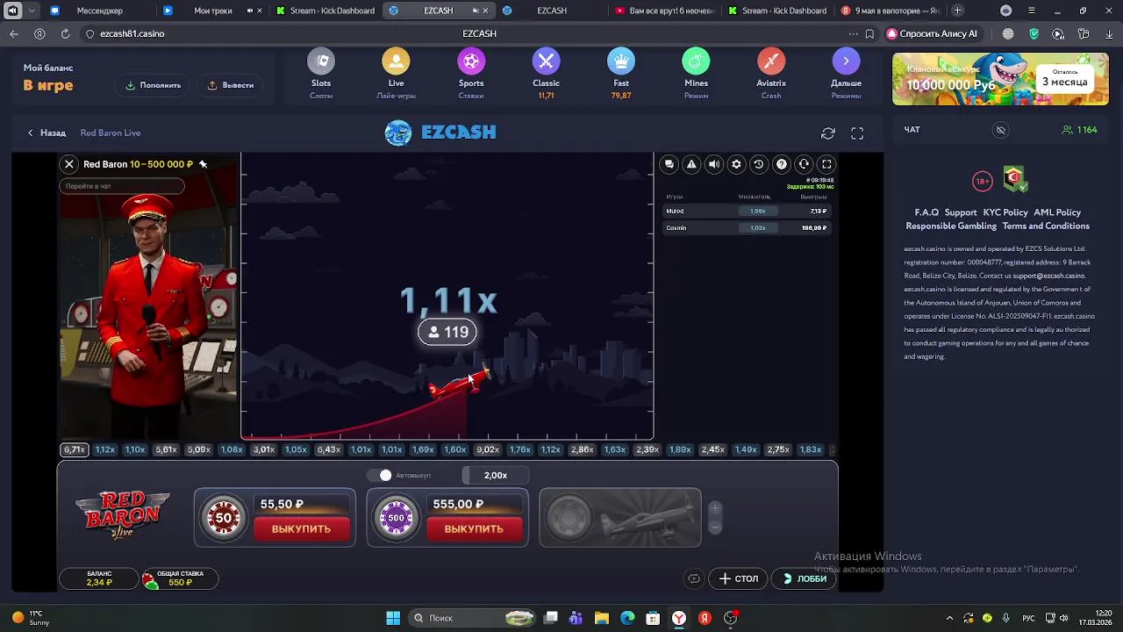Switch to 9 мая в евпатории tab
The height and width of the screenshot is (632, 1123).
click(890, 11)
